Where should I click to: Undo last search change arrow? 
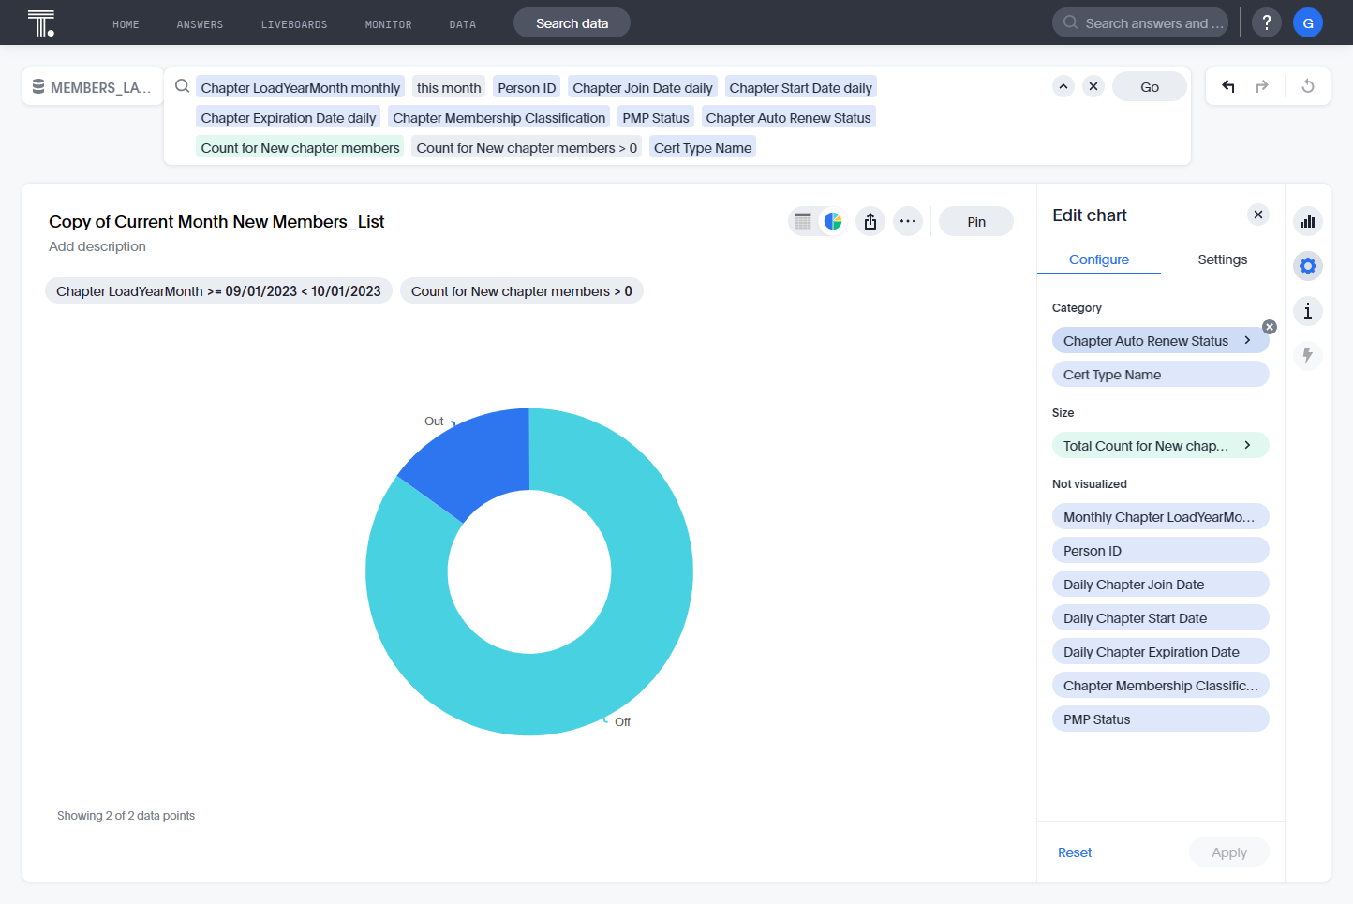(x=1228, y=86)
